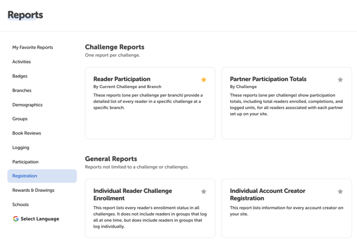This screenshot has height=243, width=357.
Task: Go to Rewards & Drawings reports
Action: point(33,191)
